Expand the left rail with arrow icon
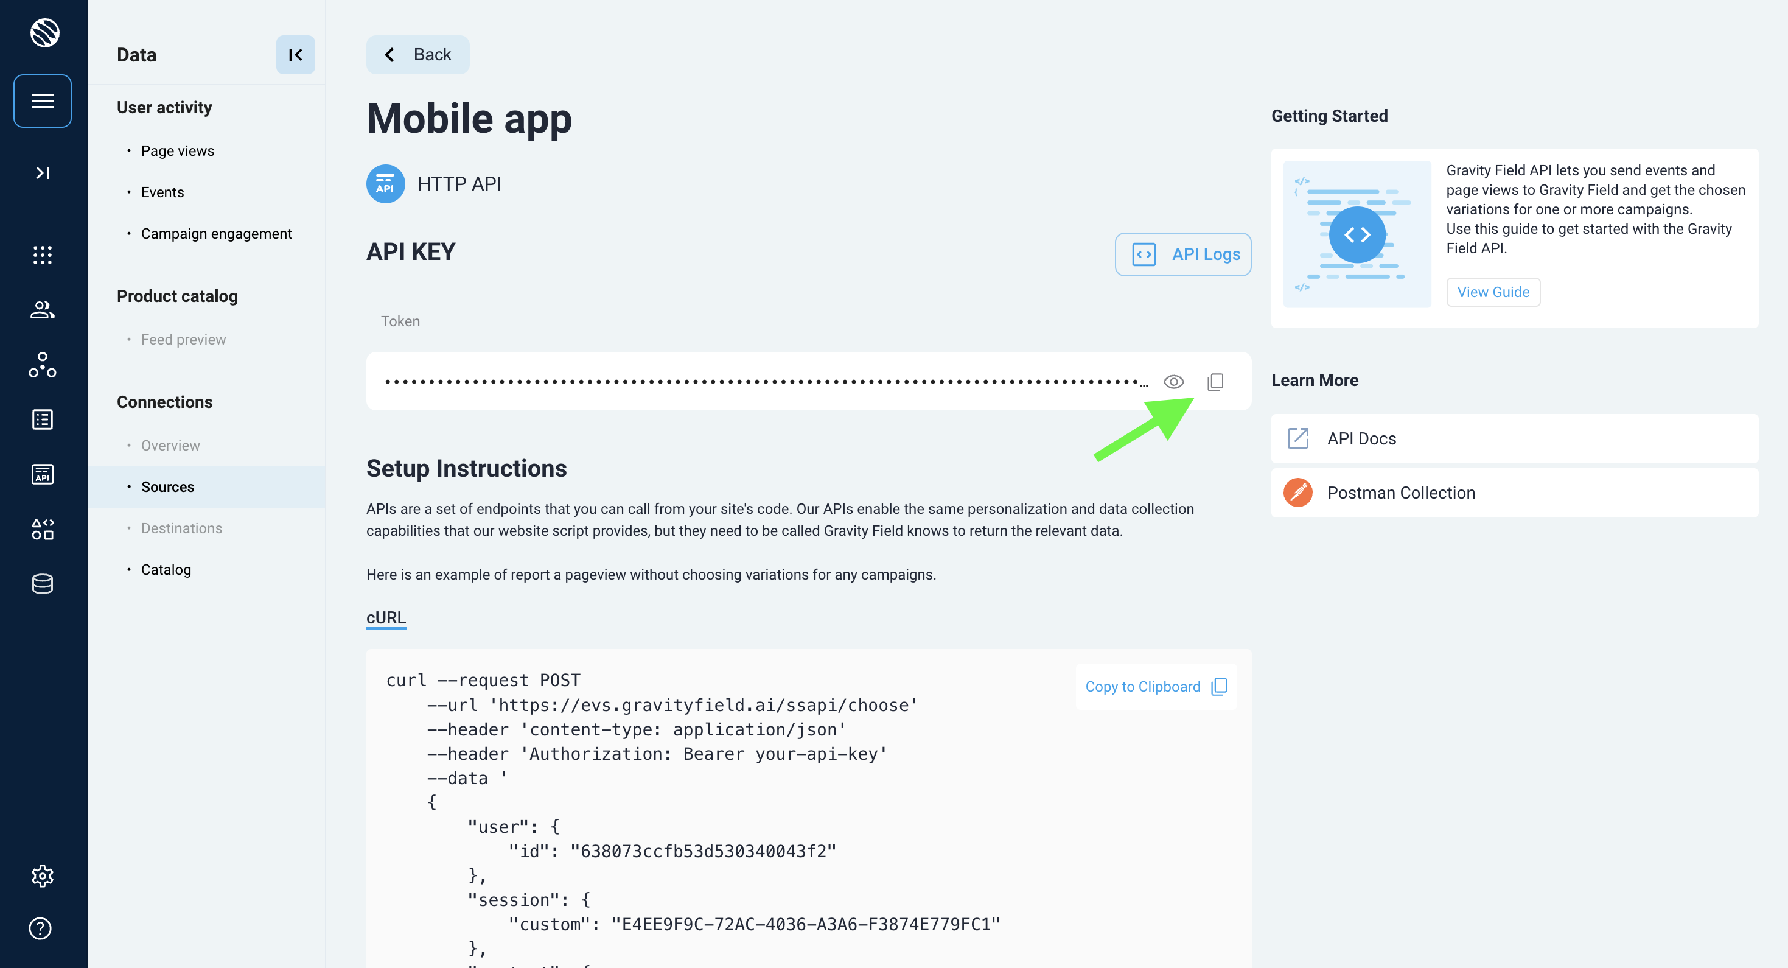 (x=43, y=172)
